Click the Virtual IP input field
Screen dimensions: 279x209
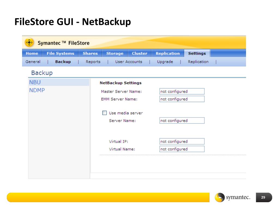tap(182, 142)
